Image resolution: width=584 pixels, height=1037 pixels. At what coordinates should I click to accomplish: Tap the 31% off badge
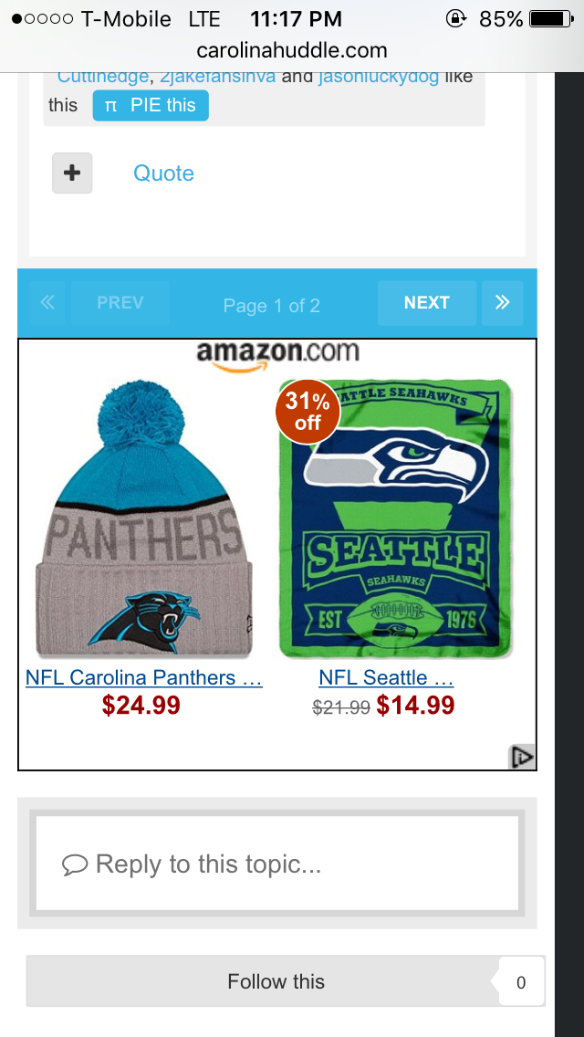(x=308, y=412)
